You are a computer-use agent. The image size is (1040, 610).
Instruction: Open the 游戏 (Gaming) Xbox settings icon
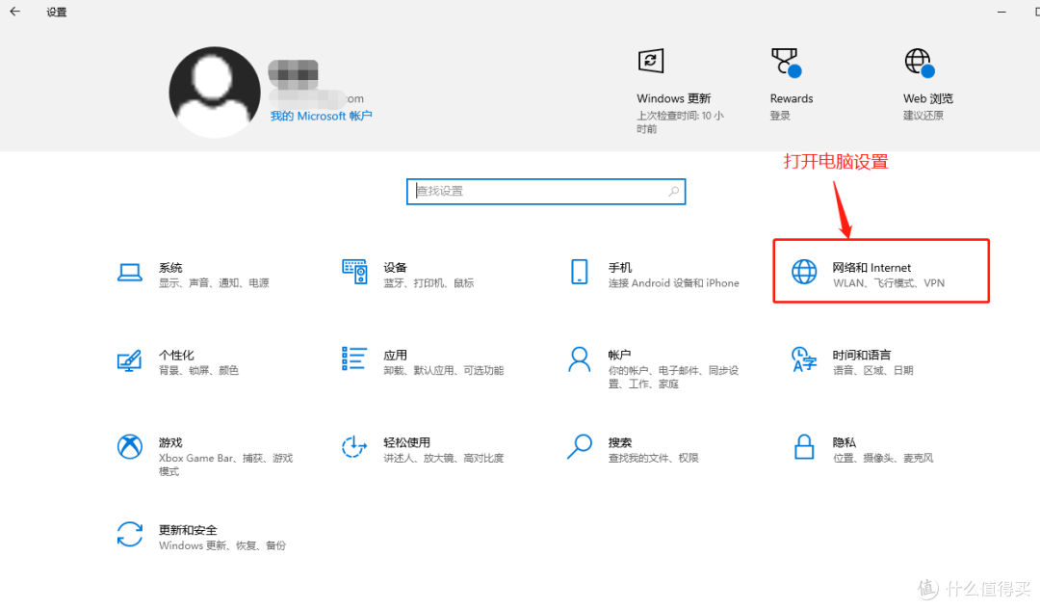pos(131,450)
